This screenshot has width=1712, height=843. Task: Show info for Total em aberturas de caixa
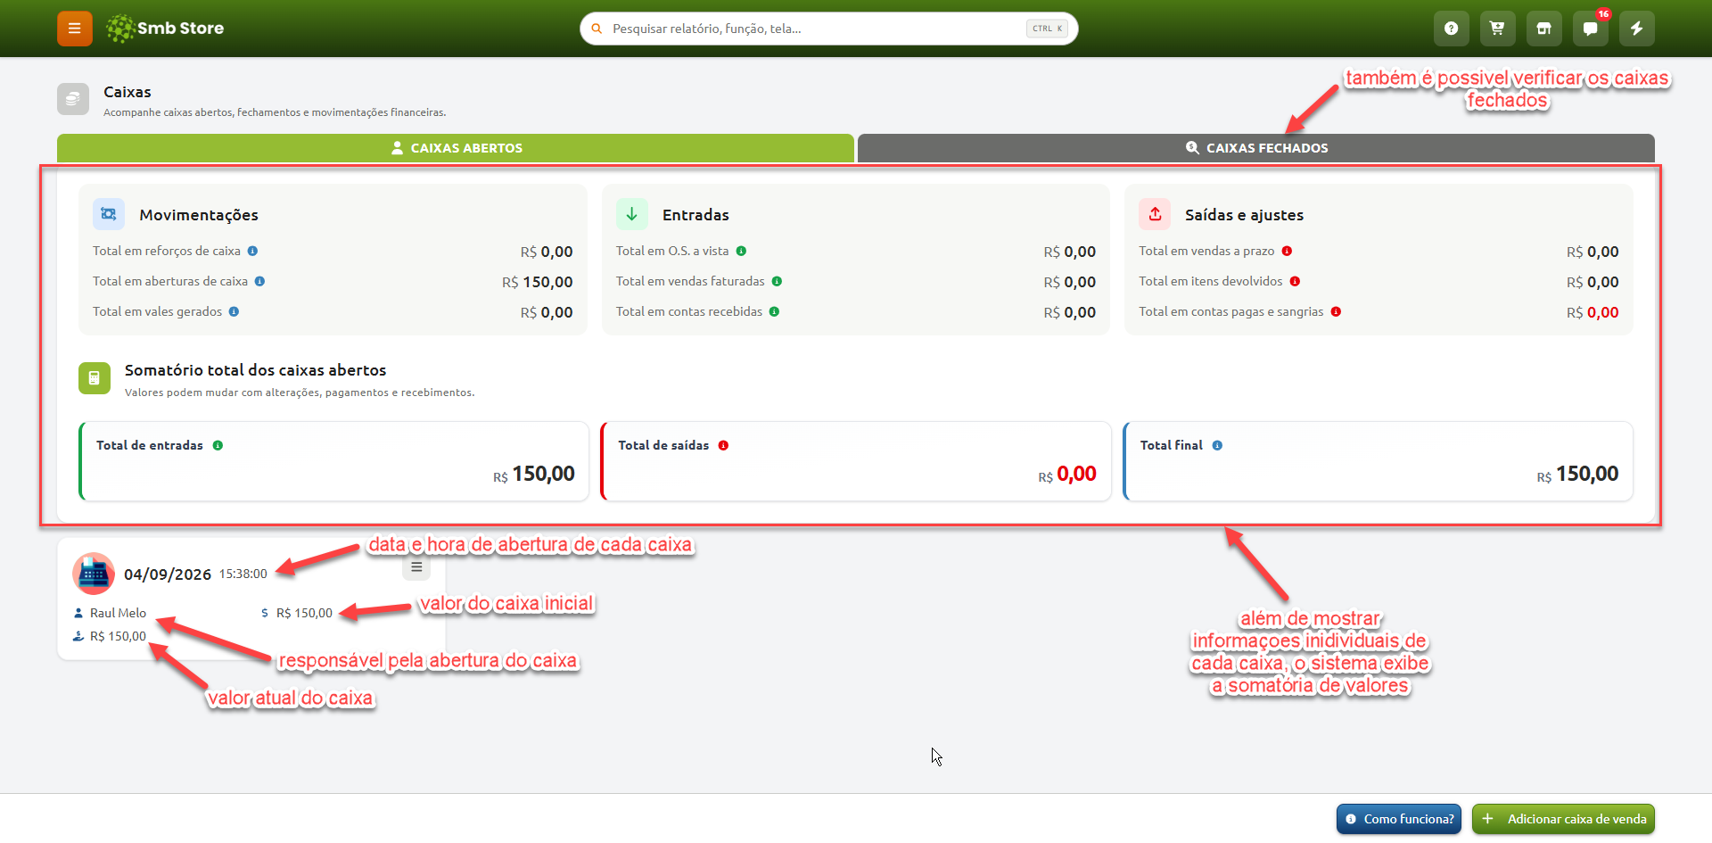259,282
